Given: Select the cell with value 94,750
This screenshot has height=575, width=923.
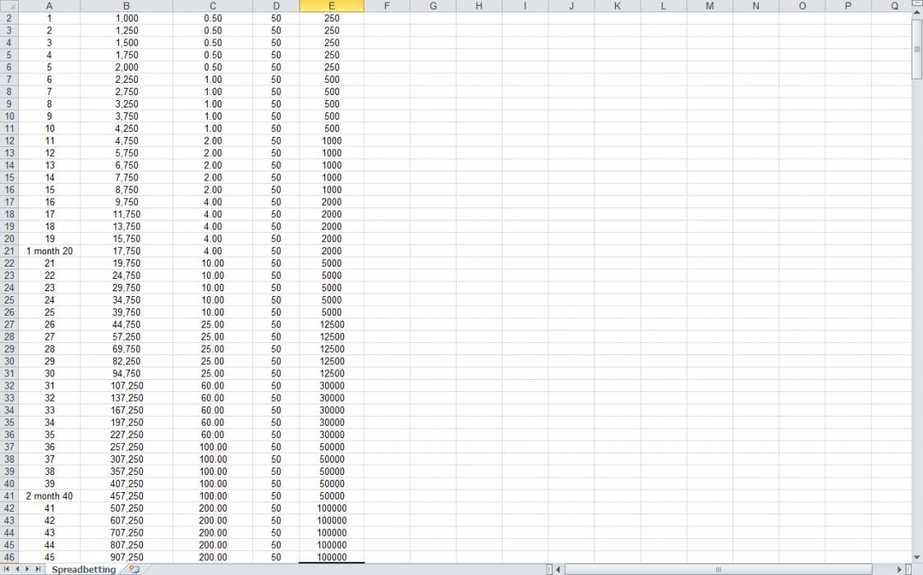Looking at the screenshot, I should [126, 373].
